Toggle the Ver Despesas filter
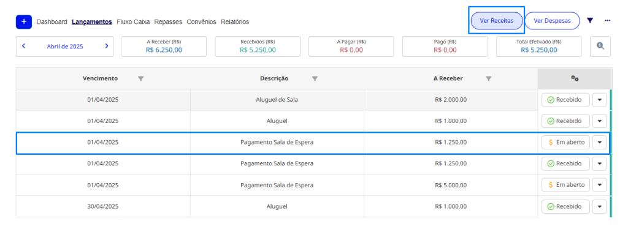Image resolution: width=628 pixels, height=232 pixels. 552,21
